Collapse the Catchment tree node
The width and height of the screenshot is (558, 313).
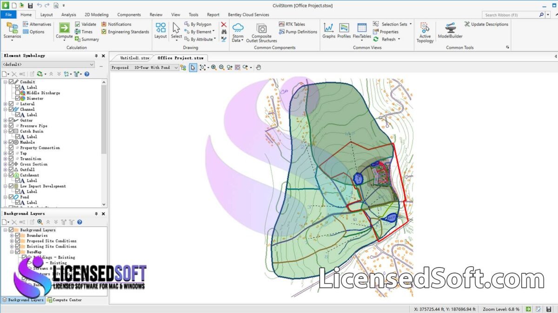6,175
